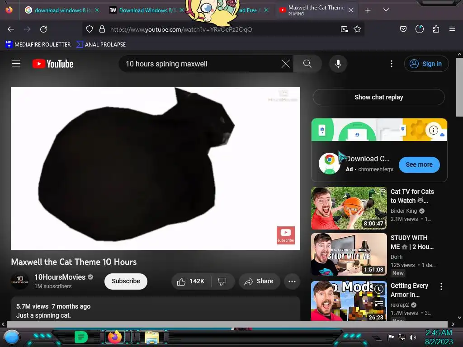The image size is (463, 347).
Task: Open the network icon in system tray
Action: pos(402,337)
